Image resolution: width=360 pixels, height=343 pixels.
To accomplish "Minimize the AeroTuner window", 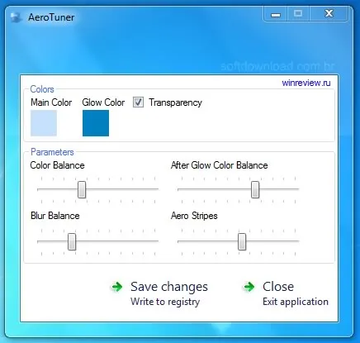I will pos(276,14).
